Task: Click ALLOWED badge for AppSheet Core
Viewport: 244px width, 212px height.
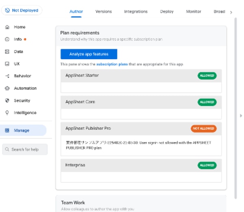Action: tap(207, 102)
